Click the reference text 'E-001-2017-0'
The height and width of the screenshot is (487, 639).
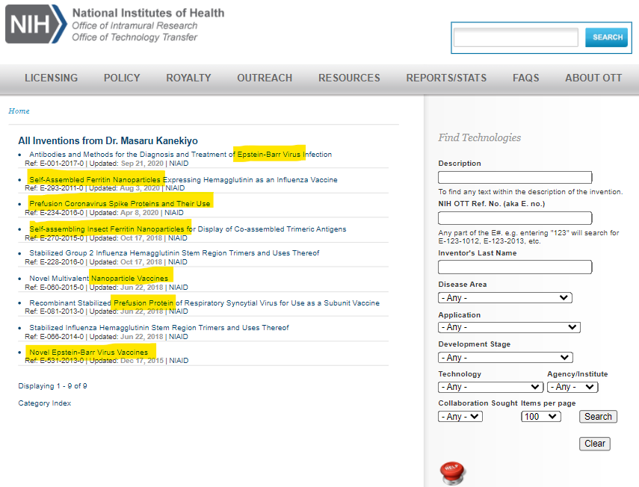[61, 164]
